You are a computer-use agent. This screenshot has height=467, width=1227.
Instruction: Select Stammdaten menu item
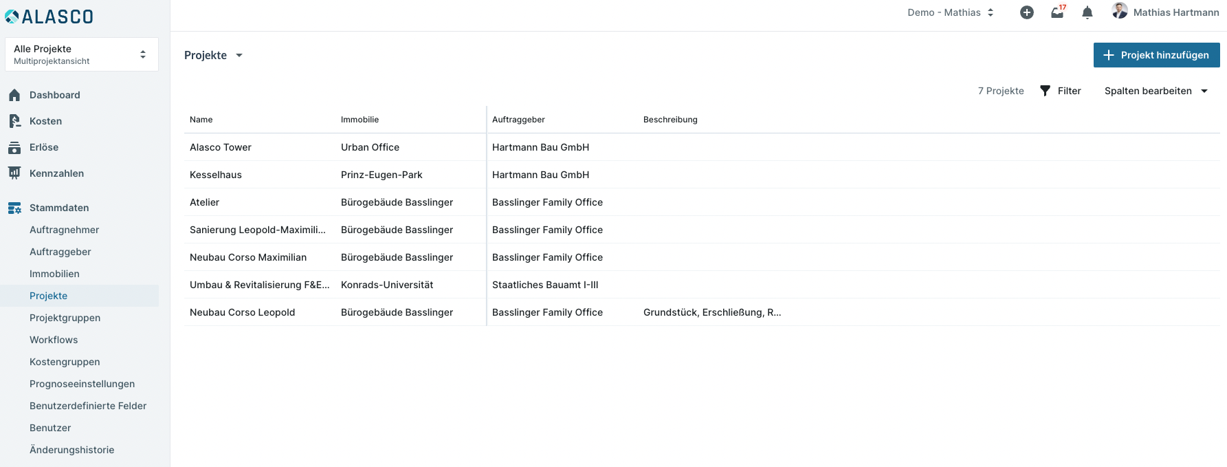pos(59,208)
